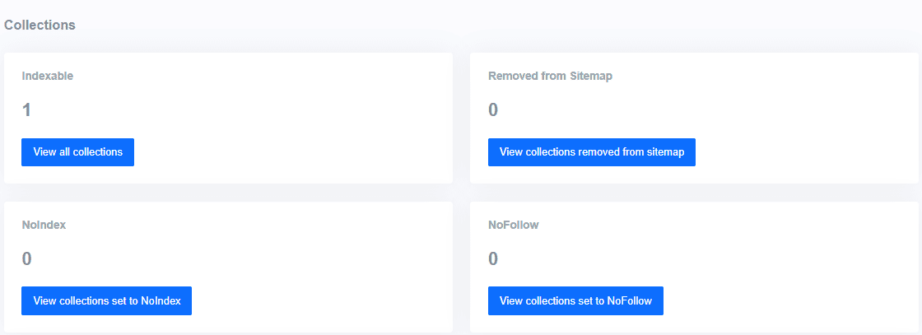The width and height of the screenshot is (922, 335).
Task: Select View collections set to NoIndex
Action: 106,301
